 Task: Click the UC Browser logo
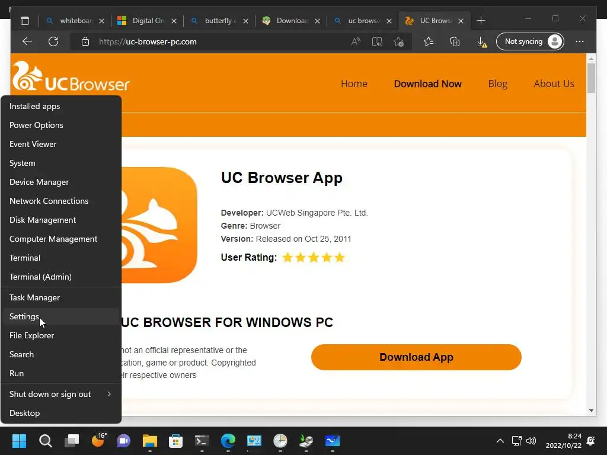click(71, 76)
